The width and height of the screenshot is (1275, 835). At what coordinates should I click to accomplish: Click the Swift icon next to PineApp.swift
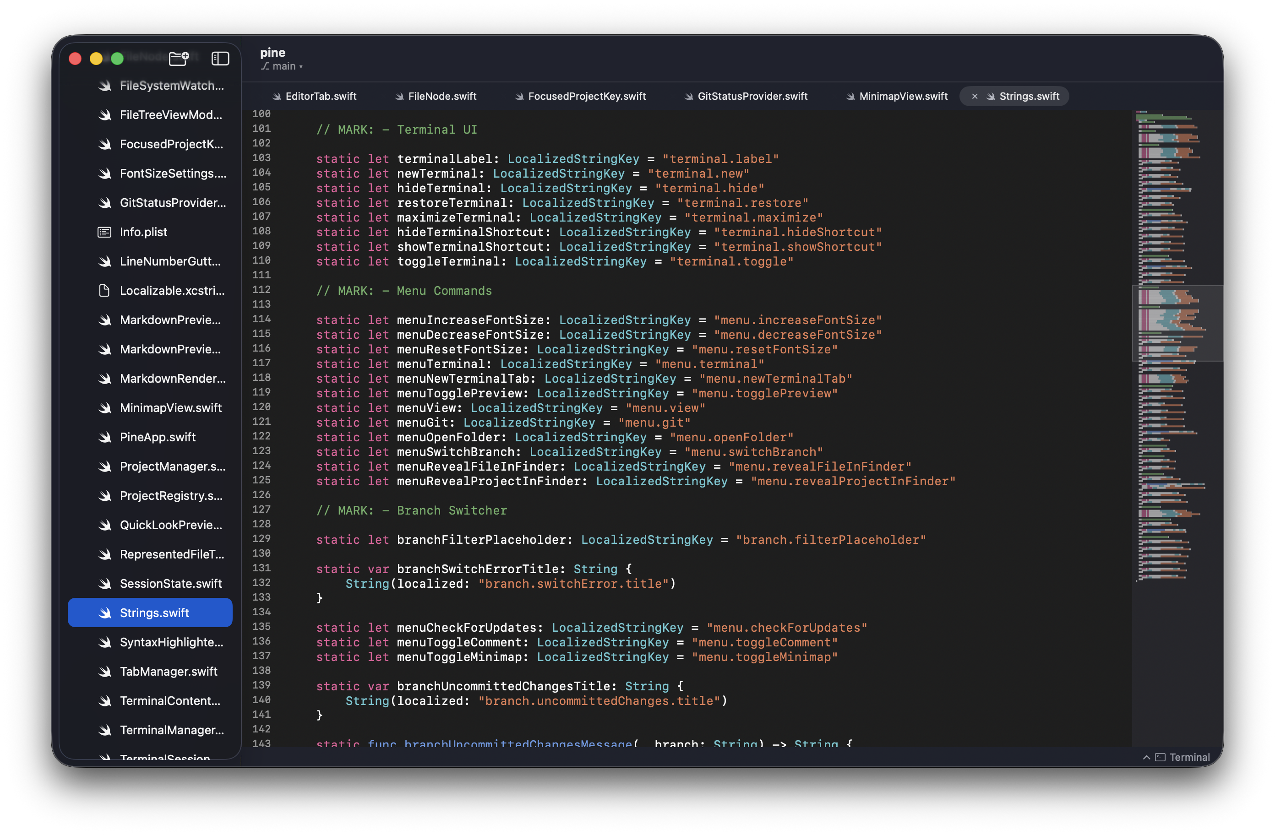(x=105, y=437)
